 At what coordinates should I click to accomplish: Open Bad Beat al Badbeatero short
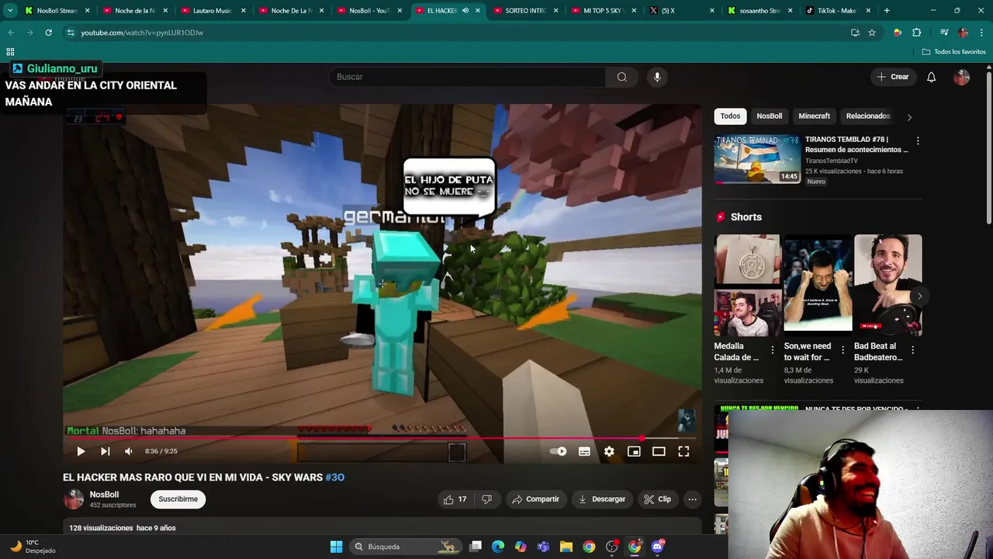[887, 285]
